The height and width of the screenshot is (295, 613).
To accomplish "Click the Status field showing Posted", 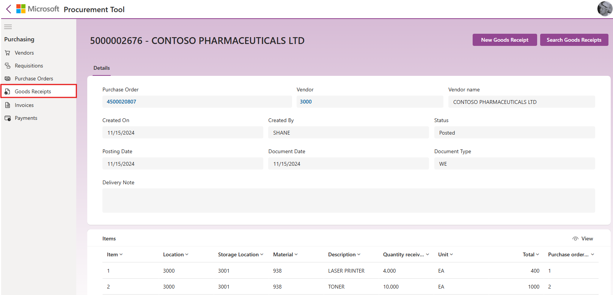I will click(x=515, y=132).
